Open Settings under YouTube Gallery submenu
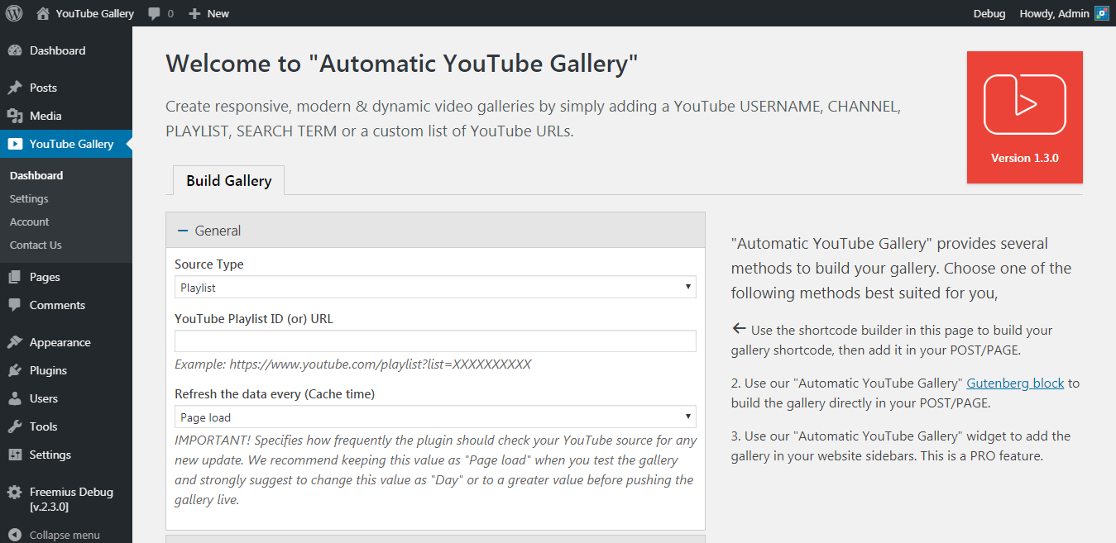 click(29, 198)
